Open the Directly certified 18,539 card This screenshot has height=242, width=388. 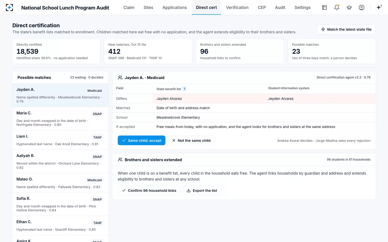pos(56,51)
